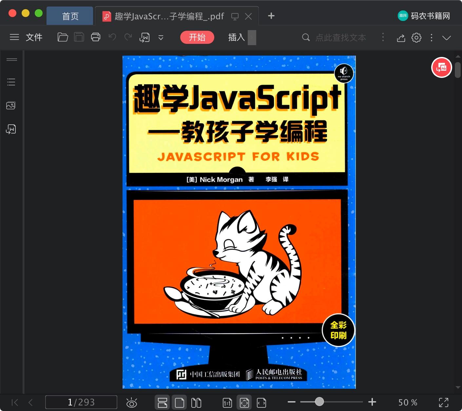462x411 pixels.
Task: Set actual size 1:1 zoom
Action: [227, 403]
